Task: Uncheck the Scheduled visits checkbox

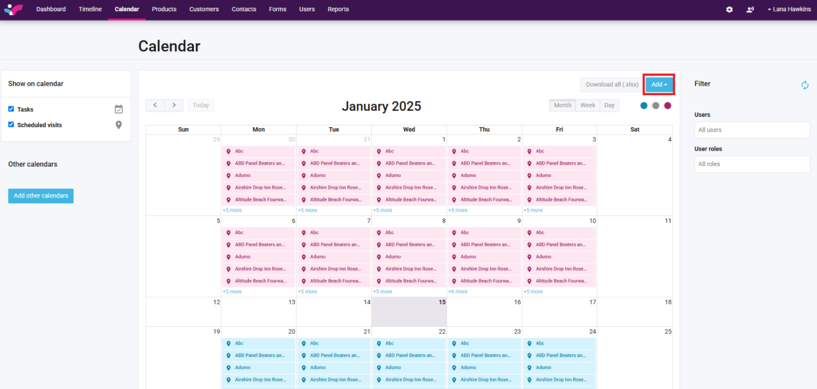Action: [x=11, y=124]
